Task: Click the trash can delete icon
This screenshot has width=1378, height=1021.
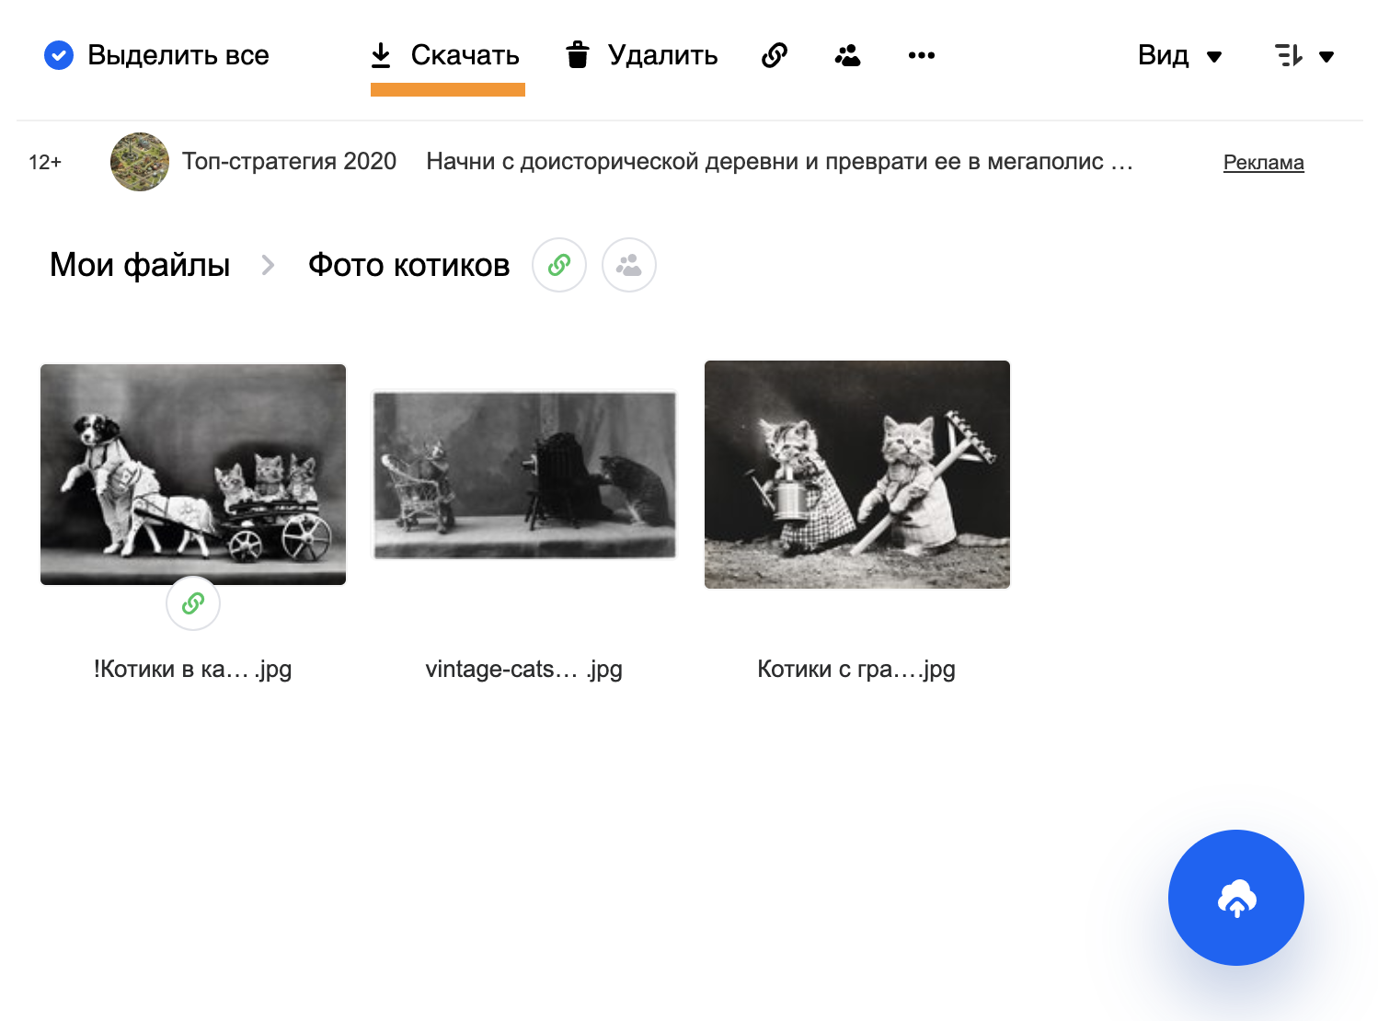Action: pos(577,55)
